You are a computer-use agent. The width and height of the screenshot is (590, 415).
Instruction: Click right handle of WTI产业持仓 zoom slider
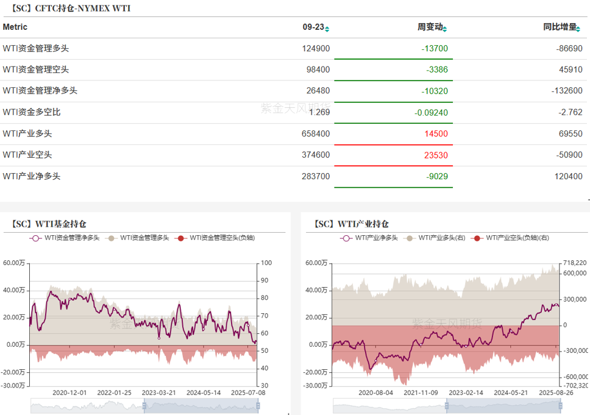click(x=561, y=406)
